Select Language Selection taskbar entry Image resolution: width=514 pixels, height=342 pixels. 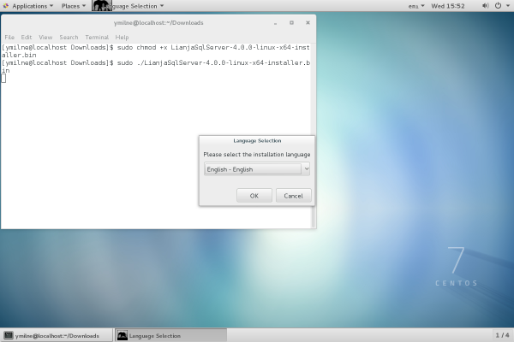[170, 335]
